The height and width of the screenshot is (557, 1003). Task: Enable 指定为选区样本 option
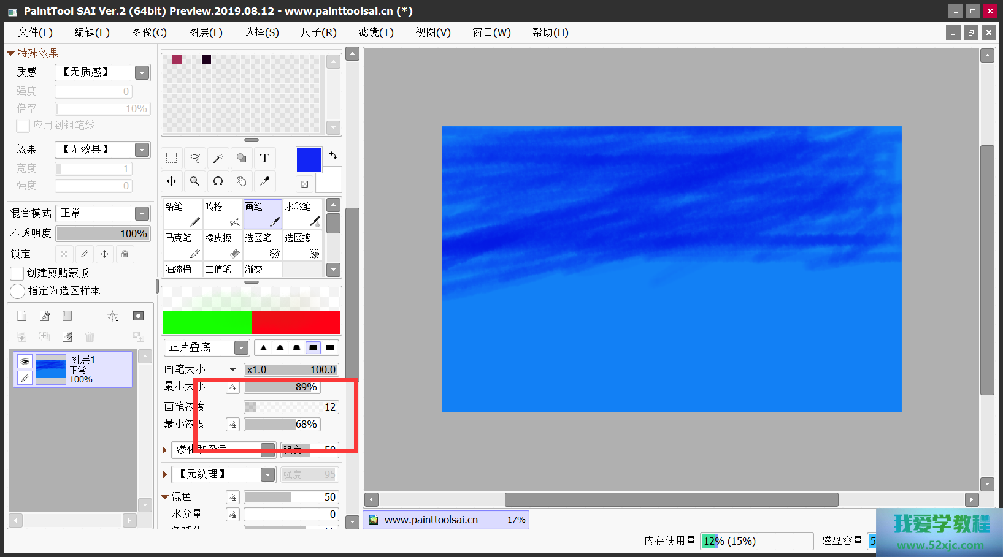tap(18, 291)
